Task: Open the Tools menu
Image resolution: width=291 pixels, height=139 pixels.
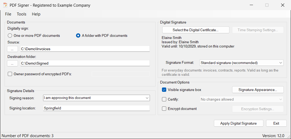Action: tap(21, 14)
